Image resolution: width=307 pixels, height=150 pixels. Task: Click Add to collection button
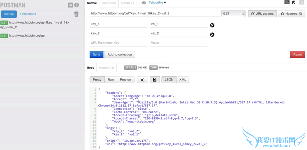point(120,54)
